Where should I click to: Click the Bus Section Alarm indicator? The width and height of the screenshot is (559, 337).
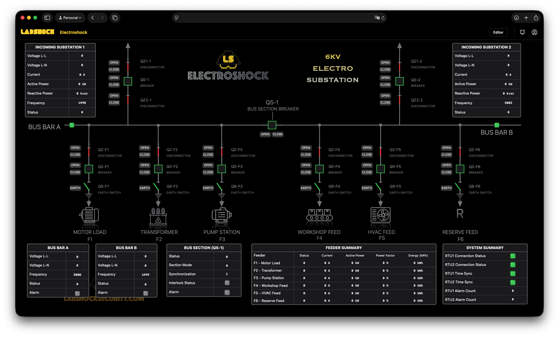[x=227, y=292]
